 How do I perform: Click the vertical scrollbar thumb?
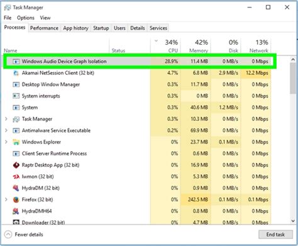coord(293,79)
